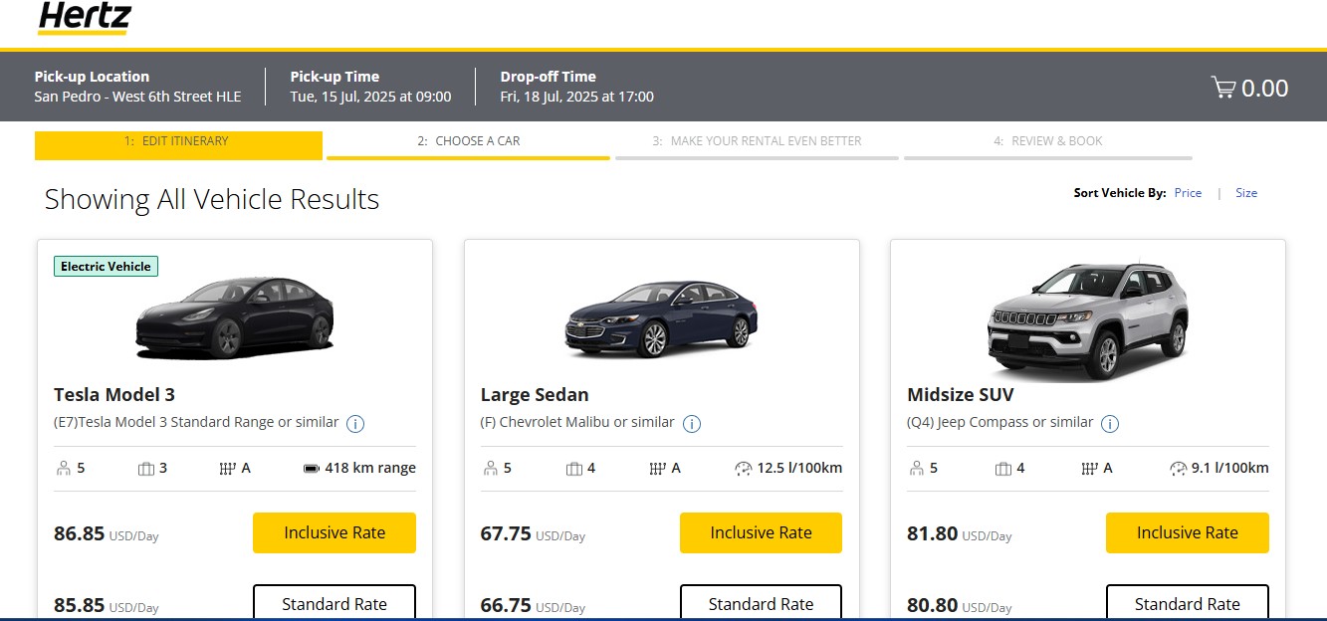Click the Electric Vehicle badge
The width and height of the screenshot is (1327, 621).
pyautogui.click(x=106, y=266)
